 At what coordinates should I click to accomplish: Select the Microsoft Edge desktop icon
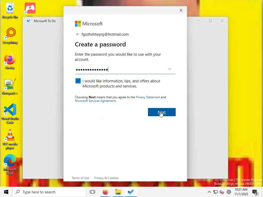[10, 165]
